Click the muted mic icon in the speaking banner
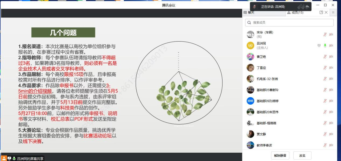The height and width of the screenshot is (161, 341). [x=255, y=7]
